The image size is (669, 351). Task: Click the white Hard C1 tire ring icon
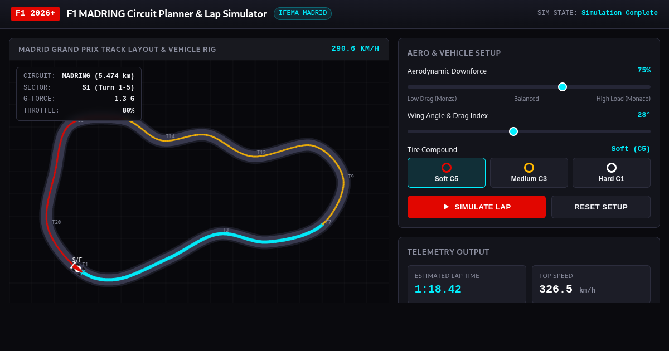click(612, 168)
